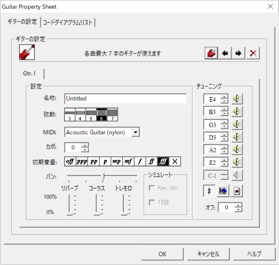Delete the current guitar via red X icon

click(253, 53)
